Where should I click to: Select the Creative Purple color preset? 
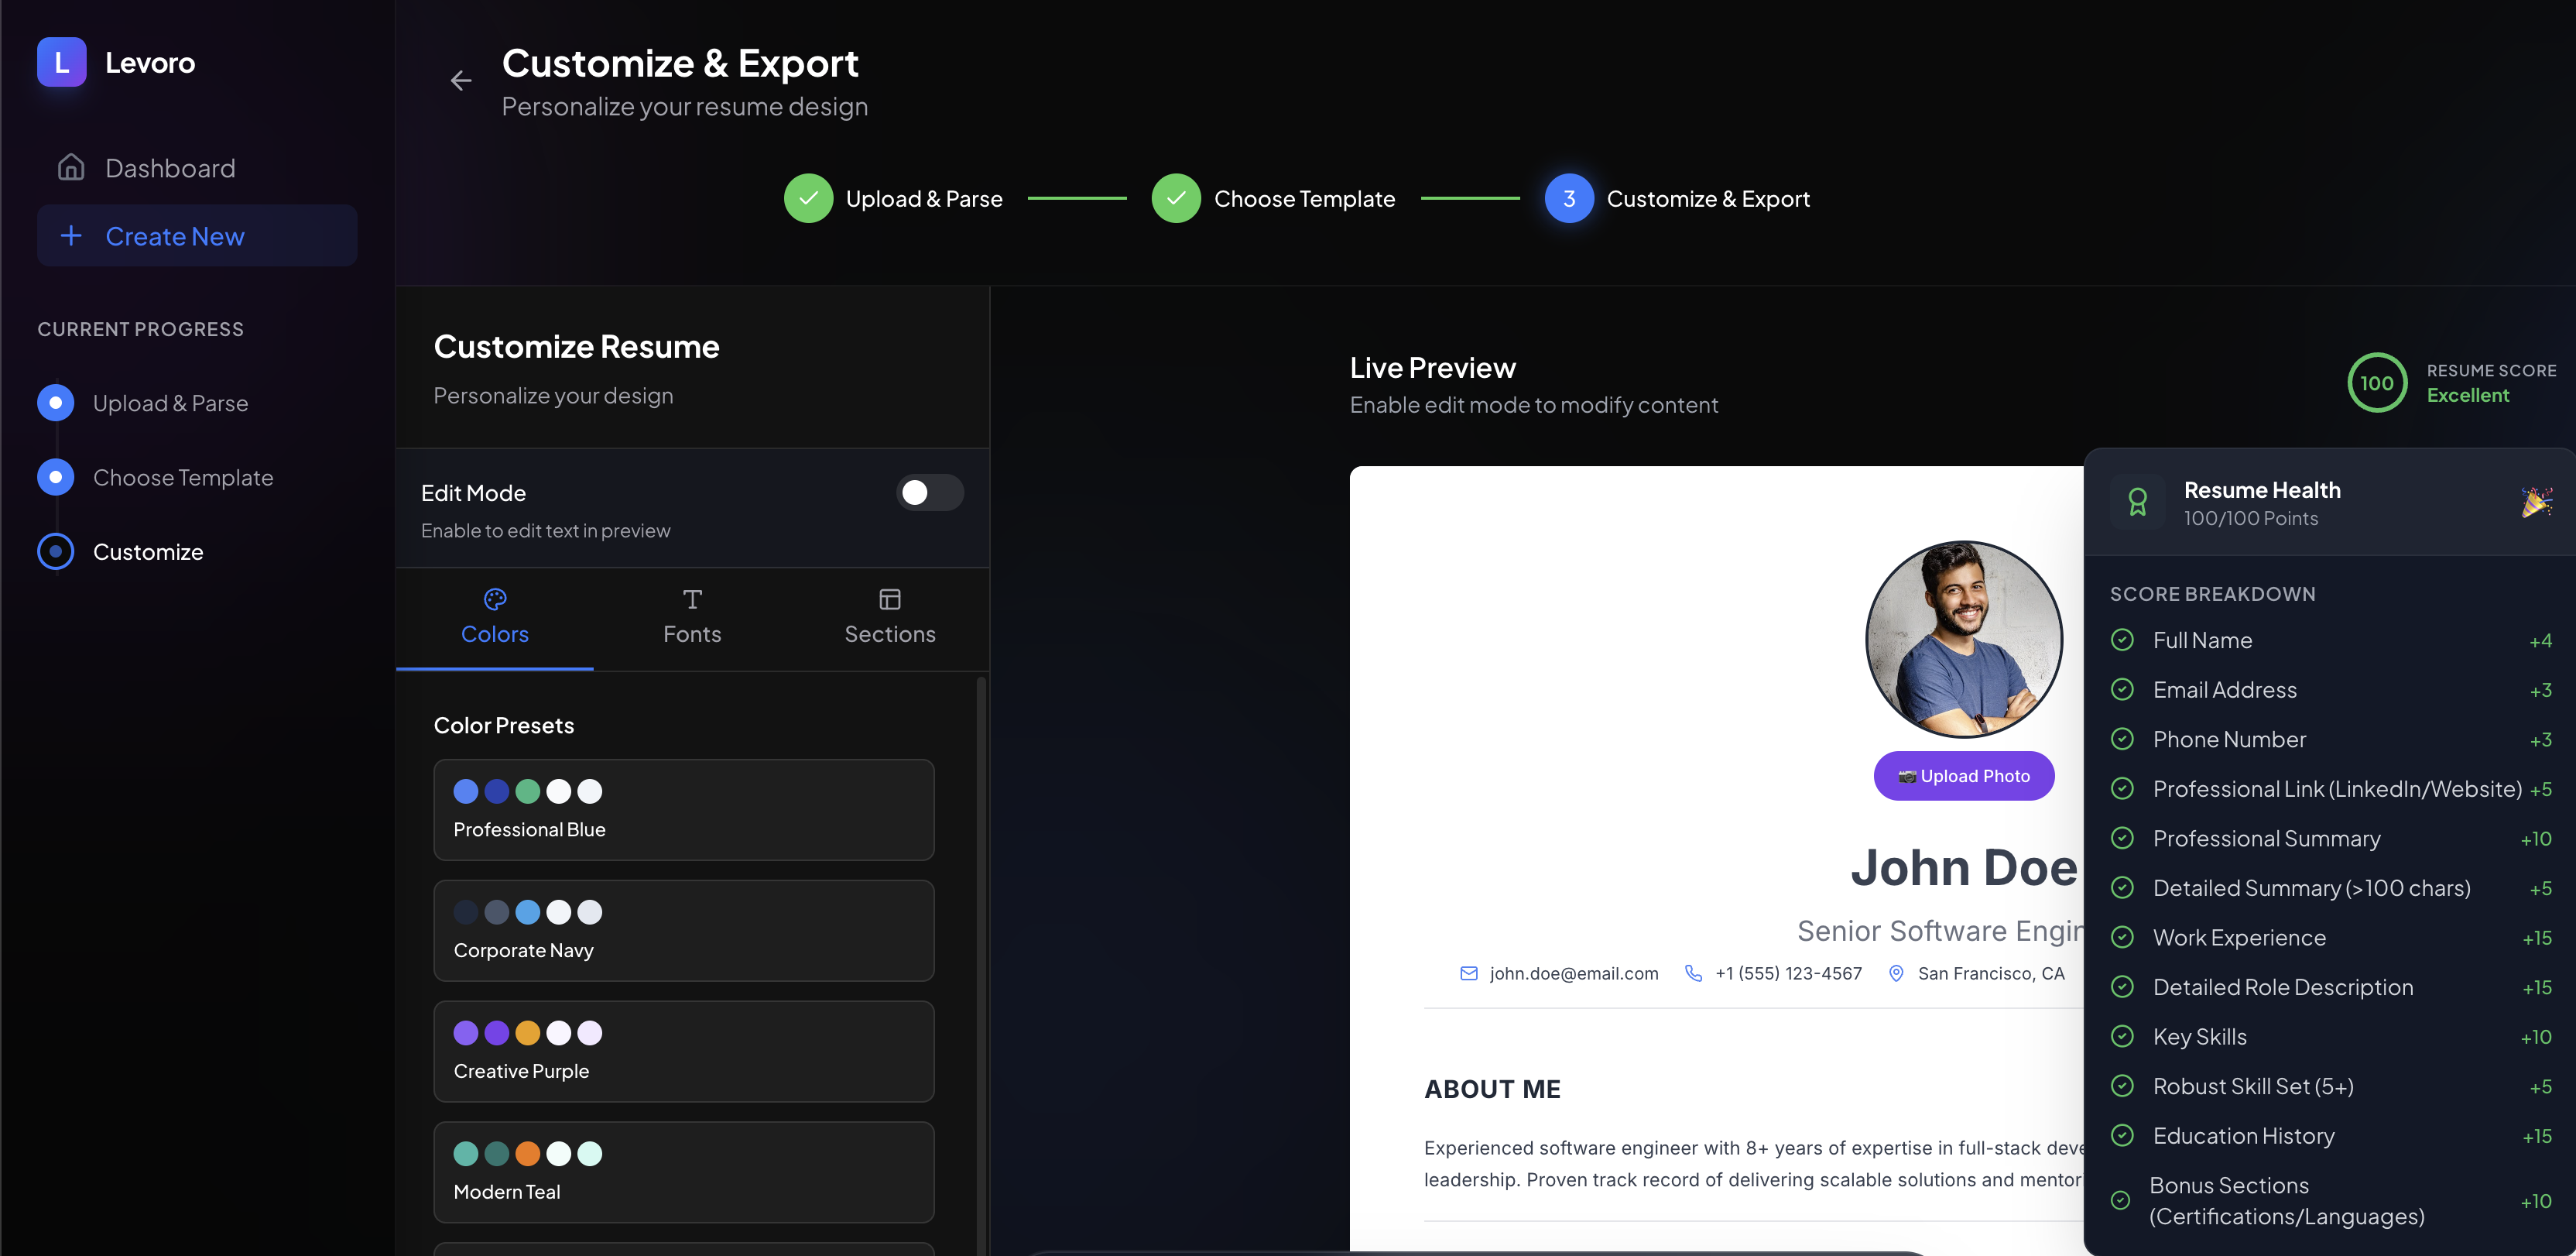pyautogui.click(x=684, y=1051)
